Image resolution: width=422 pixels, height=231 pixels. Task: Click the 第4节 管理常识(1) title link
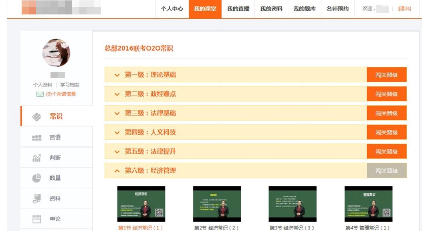367,228
